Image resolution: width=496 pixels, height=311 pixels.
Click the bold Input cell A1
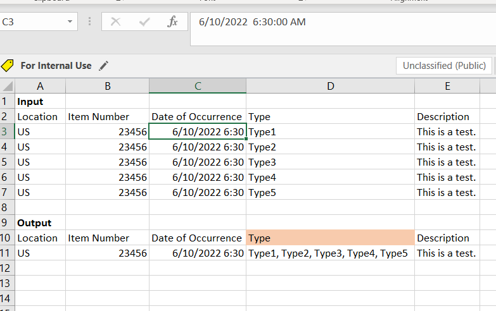tap(40, 101)
